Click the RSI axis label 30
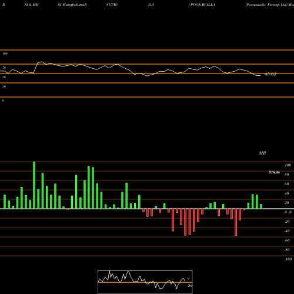 [x=4, y=86]
